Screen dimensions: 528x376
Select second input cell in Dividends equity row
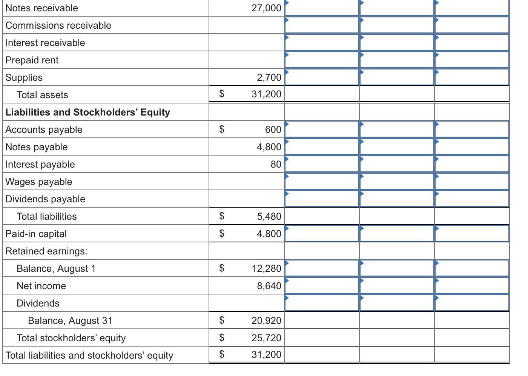click(x=397, y=303)
